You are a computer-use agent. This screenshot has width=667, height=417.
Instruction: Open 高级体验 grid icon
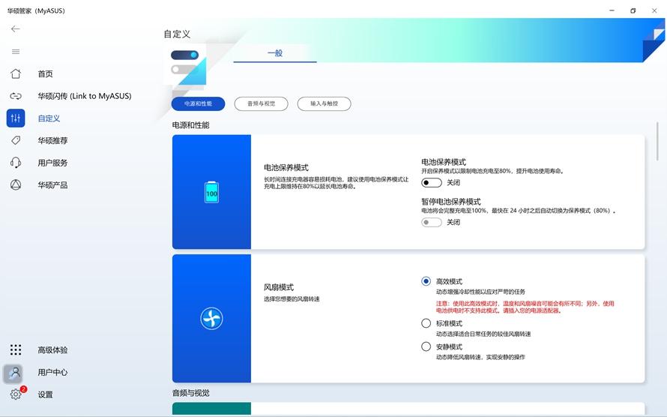pos(15,350)
